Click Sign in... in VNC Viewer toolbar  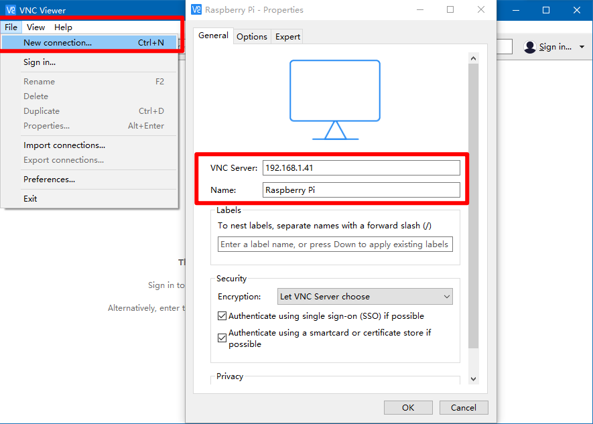[555, 47]
